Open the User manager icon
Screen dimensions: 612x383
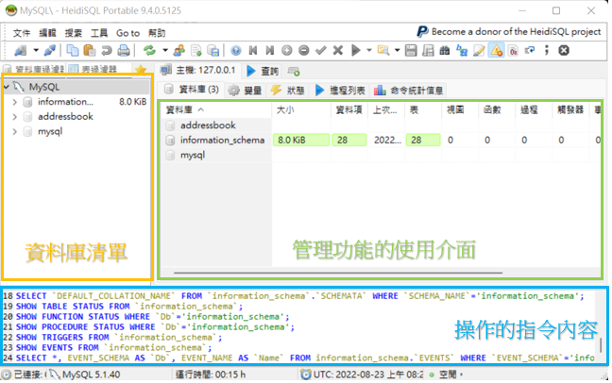pyautogui.click(x=179, y=50)
